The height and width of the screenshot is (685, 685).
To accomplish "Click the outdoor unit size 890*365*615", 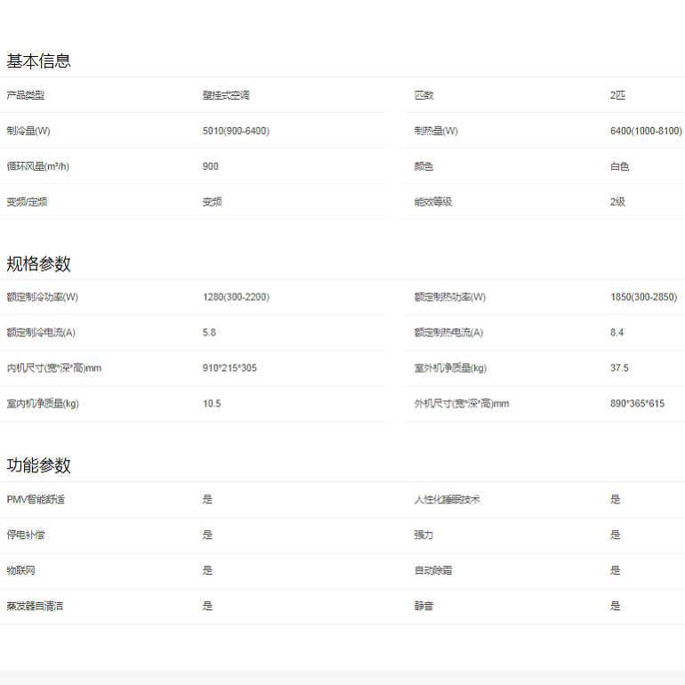I will pyautogui.click(x=637, y=404).
